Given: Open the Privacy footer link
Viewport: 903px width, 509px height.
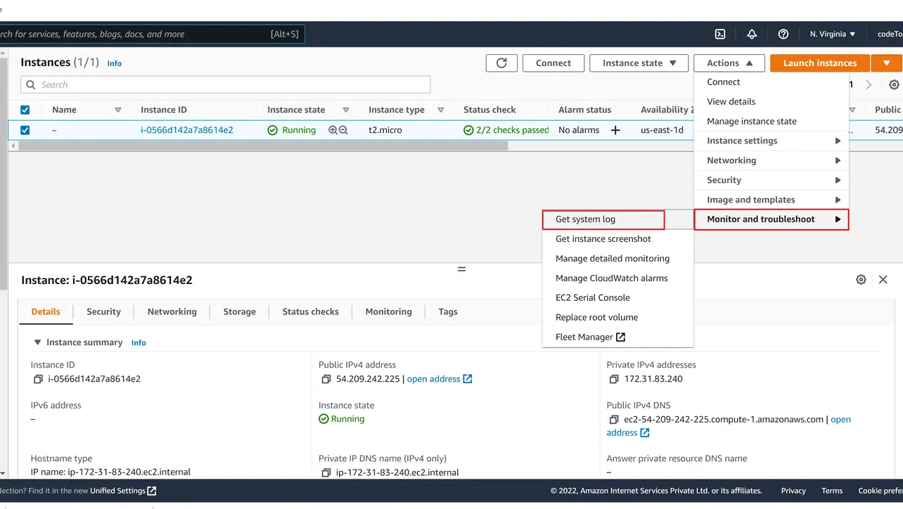Looking at the screenshot, I should coord(793,491).
